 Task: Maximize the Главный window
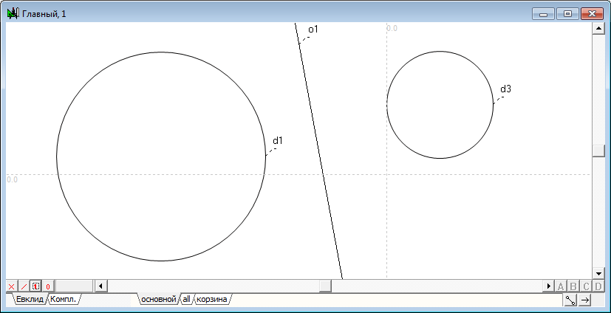567,14
